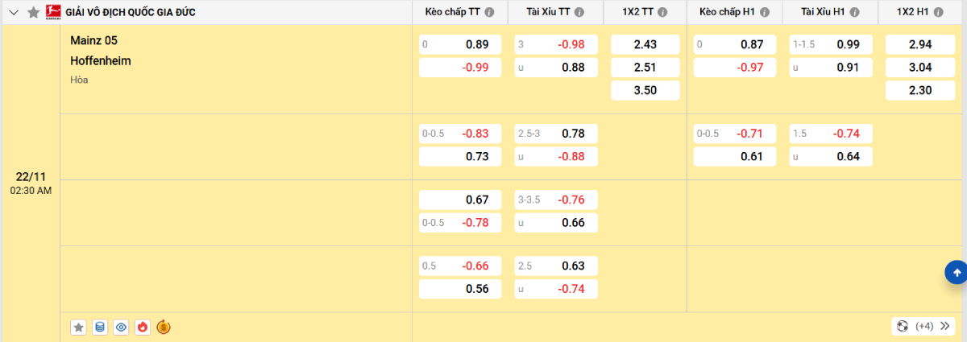Click the Bundesliga logo icon

(x=53, y=13)
